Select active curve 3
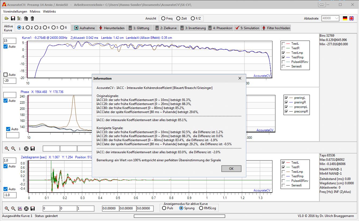 point(36,28)
